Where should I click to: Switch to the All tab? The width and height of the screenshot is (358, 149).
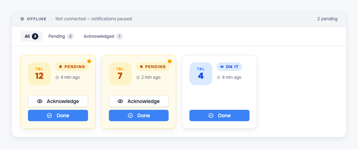32,36
